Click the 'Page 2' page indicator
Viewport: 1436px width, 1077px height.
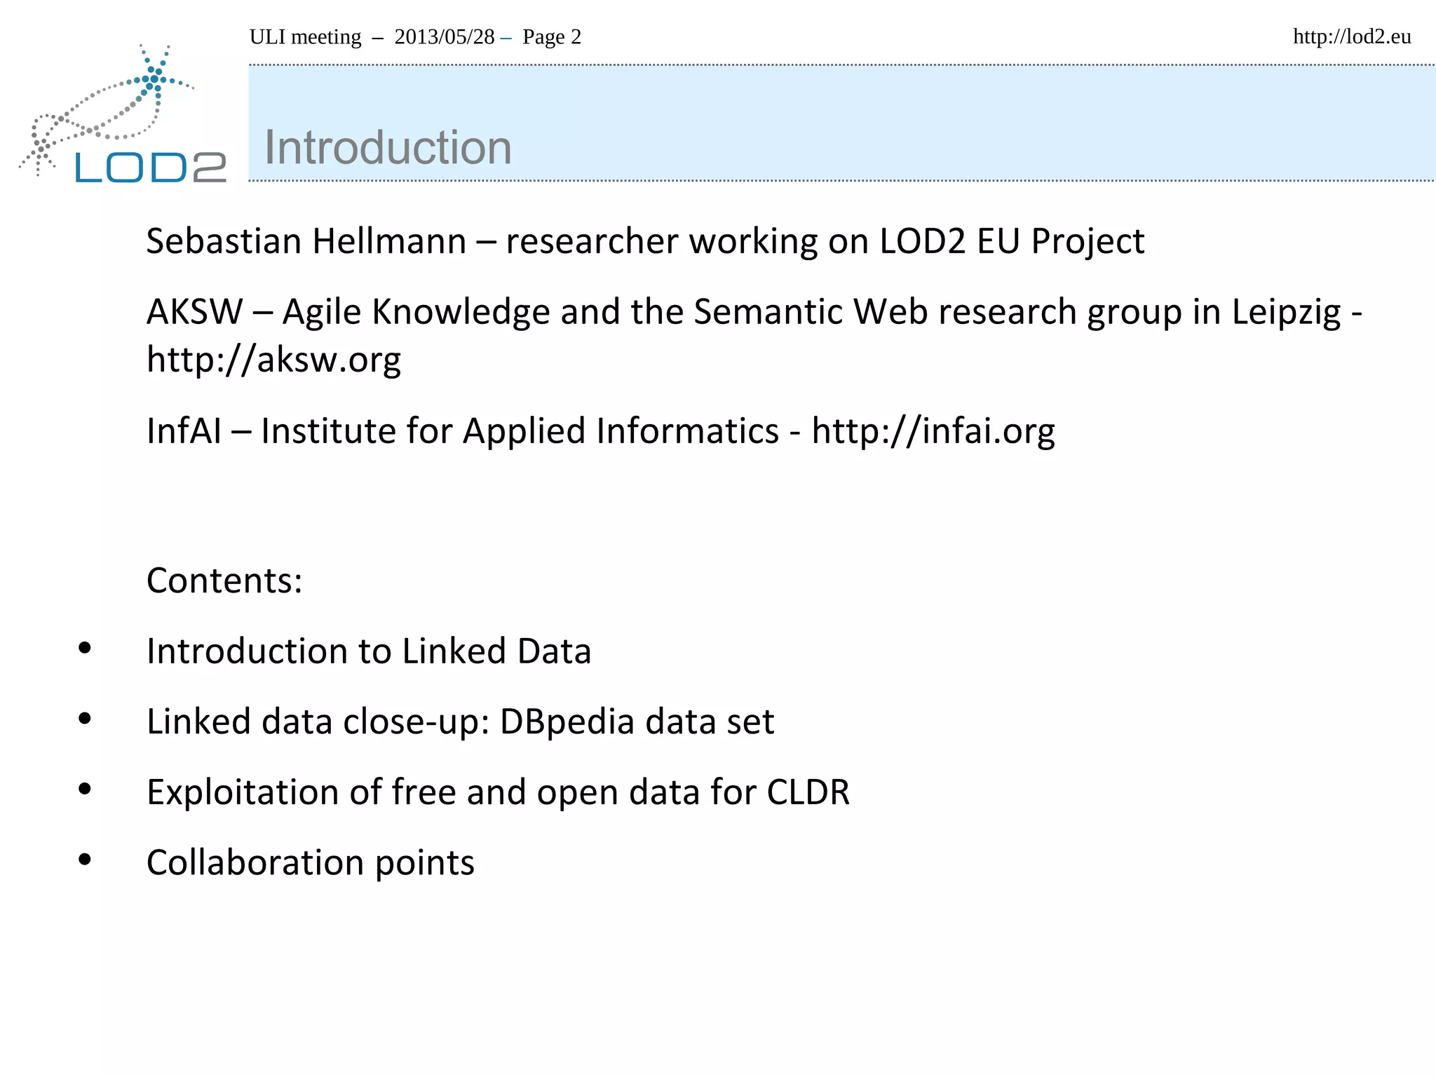click(x=552, y=36)
